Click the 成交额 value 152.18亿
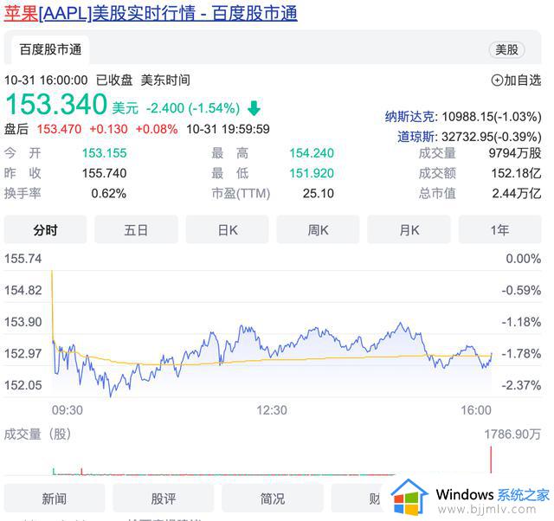This screenshot has height=521, width=554. 516,173
